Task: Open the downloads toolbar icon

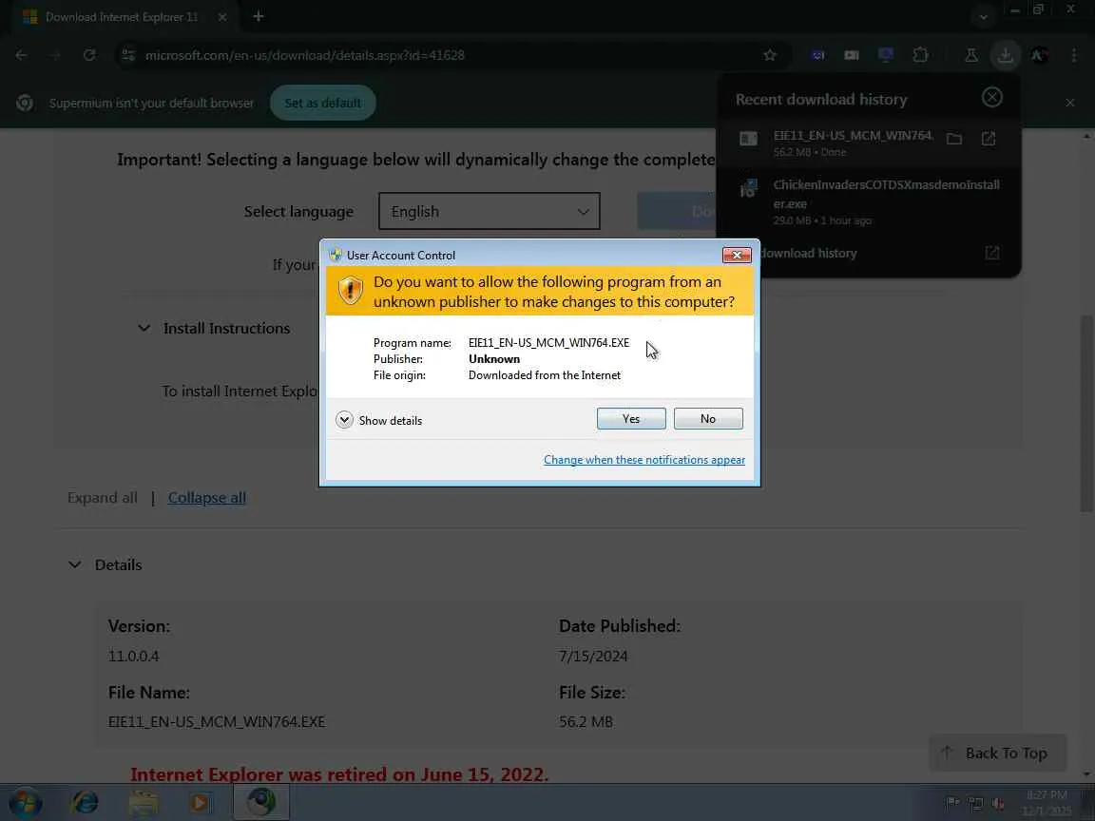Action: (1005, 55)
